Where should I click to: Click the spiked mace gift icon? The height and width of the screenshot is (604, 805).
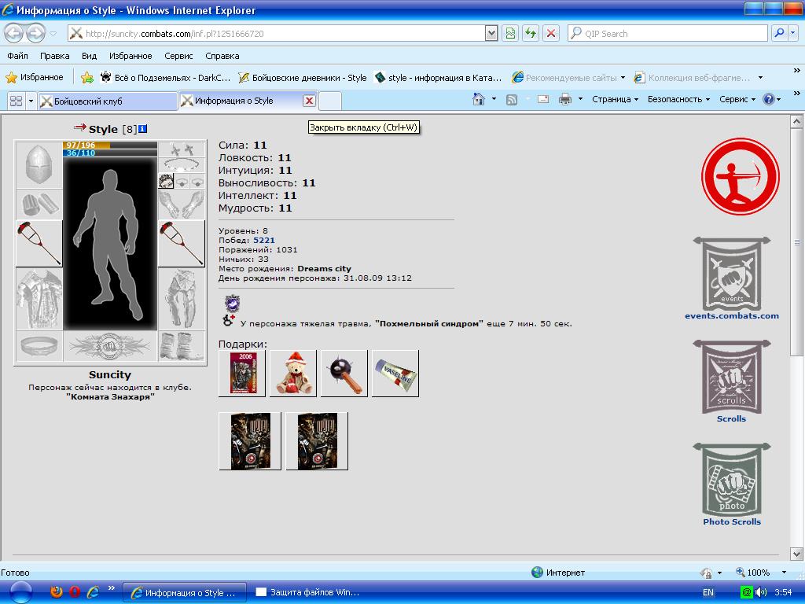click(344, 374)
